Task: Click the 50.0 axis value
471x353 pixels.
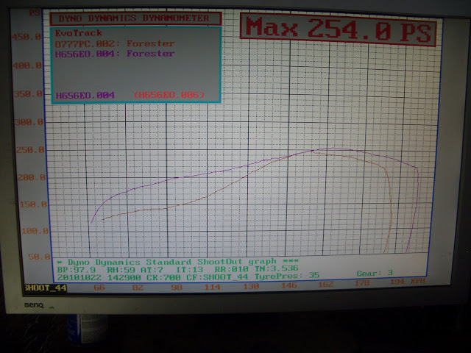Action: (x=39, y=257)
